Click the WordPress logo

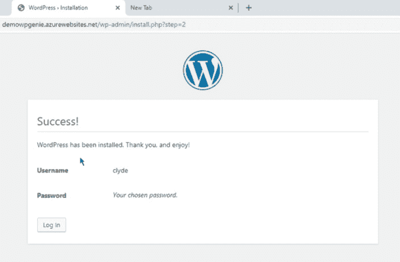[203, 70]
